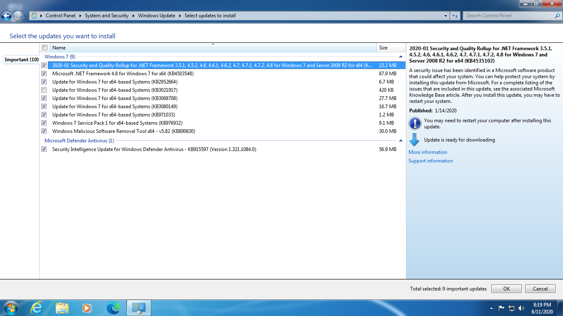The width and height of the screenshot is (563, 316).
Task: Click the Forward navigation arrow
Action: point(18,16)
